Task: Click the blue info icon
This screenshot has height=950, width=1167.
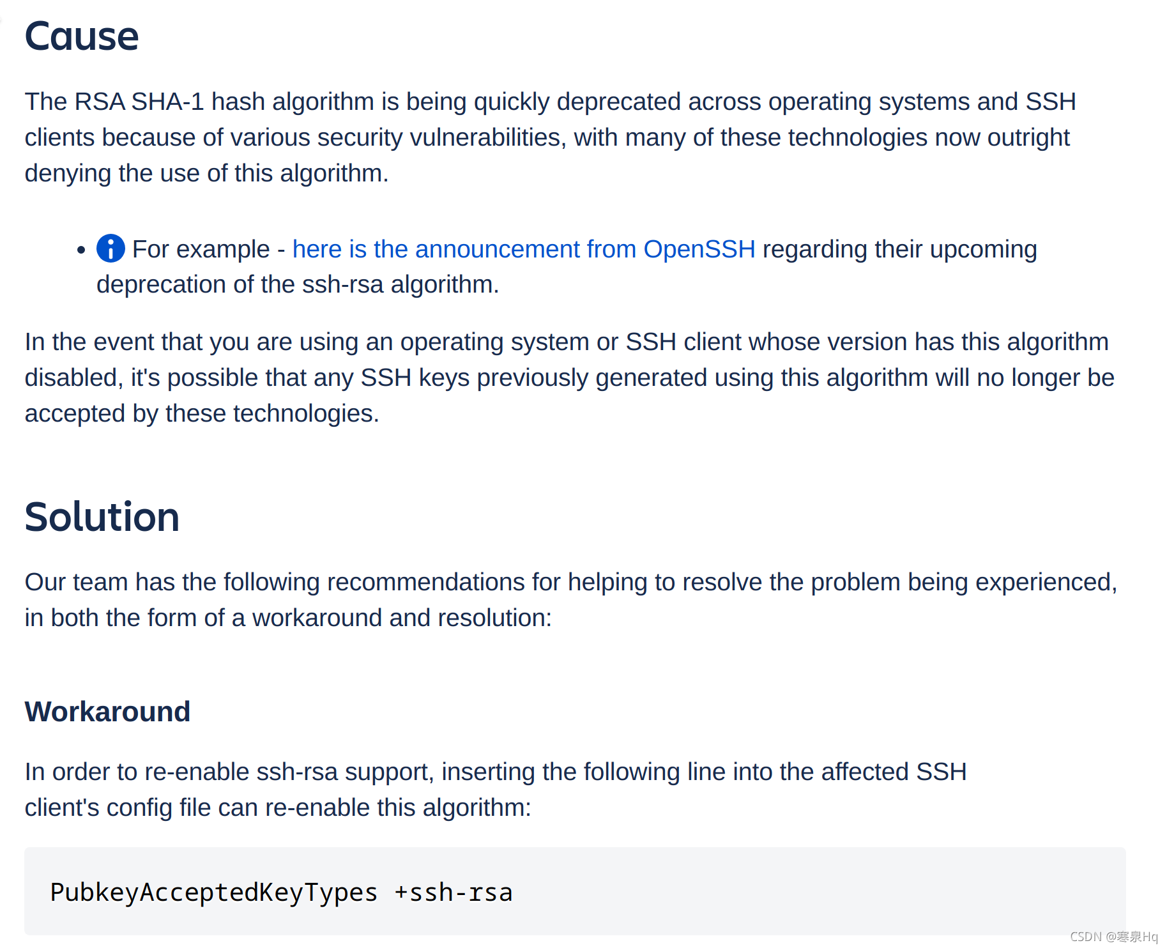Action: [111, 249]
